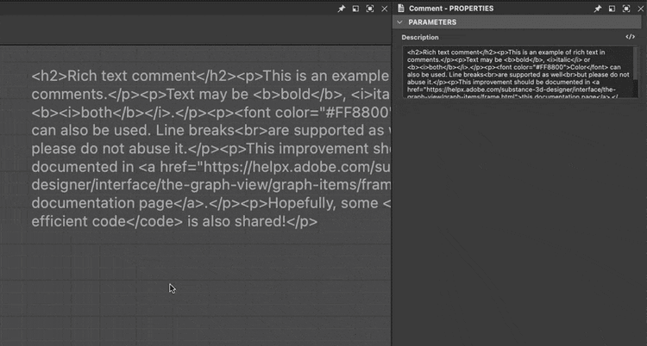Pin the Comment Properties panel
The image size is (647, 346).
[x=598, y=9]
